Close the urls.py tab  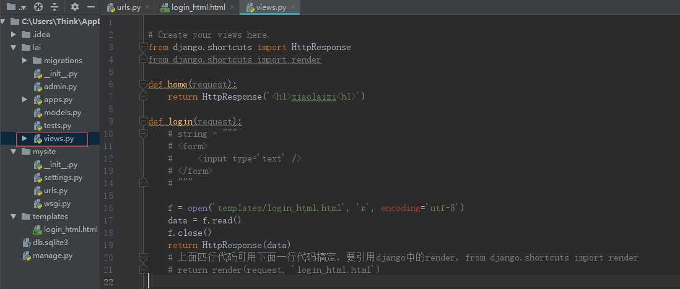pyautogui.click(x=148, y=7)
